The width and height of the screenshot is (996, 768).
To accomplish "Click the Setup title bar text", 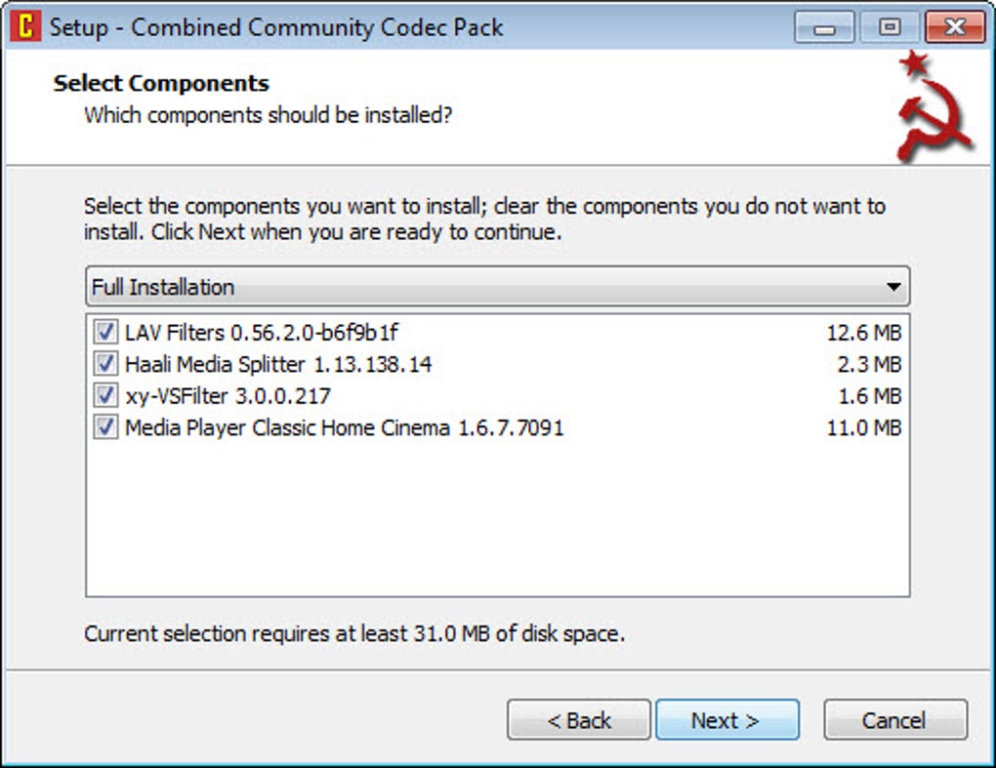I will 276,27.
